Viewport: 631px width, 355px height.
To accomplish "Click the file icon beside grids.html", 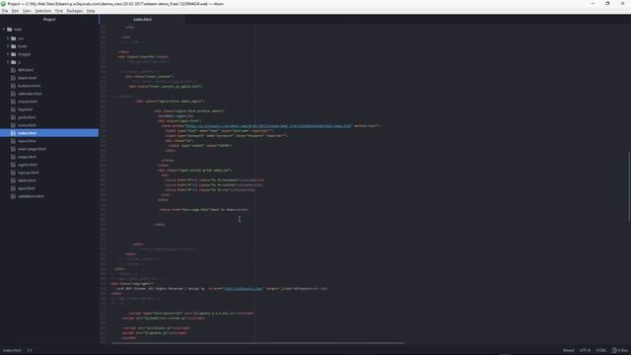I will pyautogui.click(x=13, y=117).
